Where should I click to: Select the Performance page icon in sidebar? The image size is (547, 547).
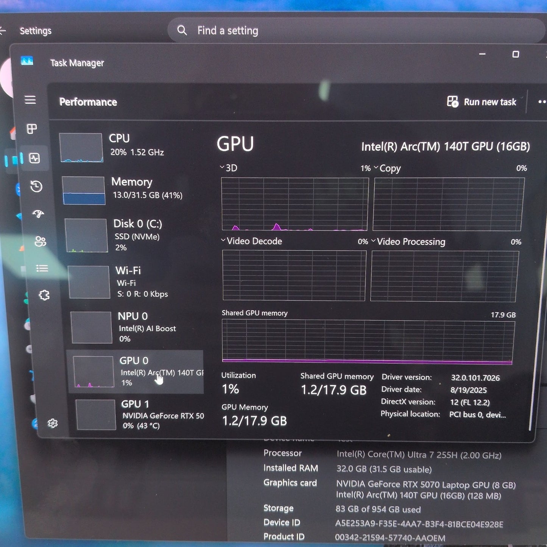coord(34,158)
